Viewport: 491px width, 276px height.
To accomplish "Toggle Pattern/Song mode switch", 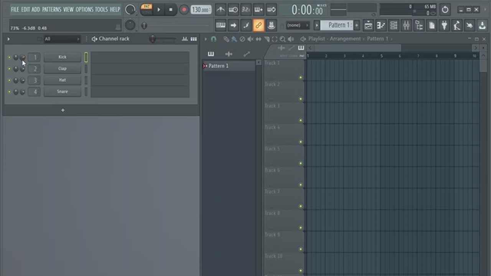I will point(146,9).
